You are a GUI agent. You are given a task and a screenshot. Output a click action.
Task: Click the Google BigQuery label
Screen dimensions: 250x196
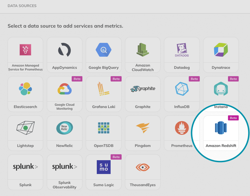(104, 68)
